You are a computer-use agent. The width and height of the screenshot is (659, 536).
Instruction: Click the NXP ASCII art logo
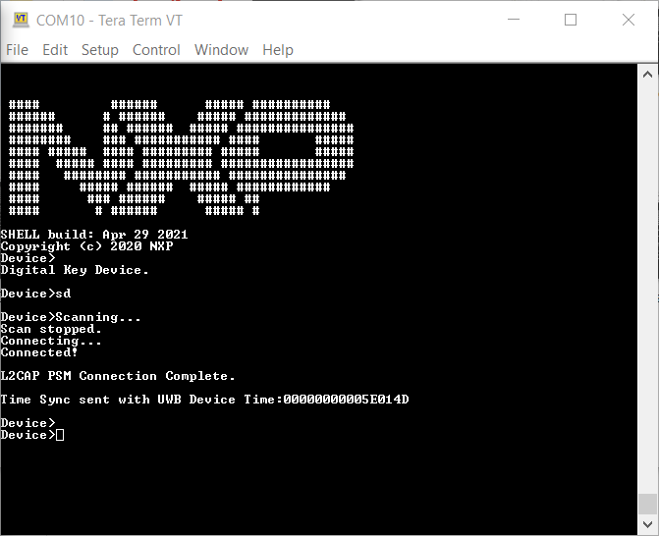pyautogui.click(x=181, y=157)
